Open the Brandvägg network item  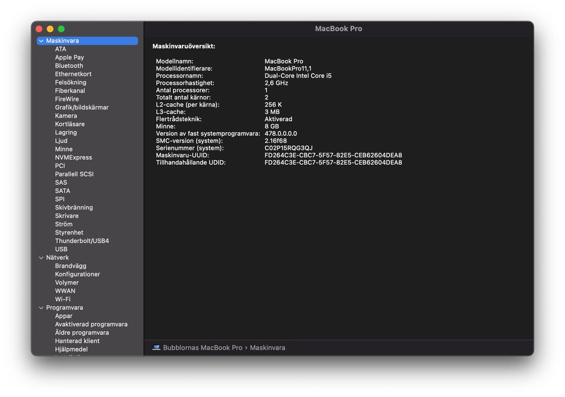coord(71,266)
